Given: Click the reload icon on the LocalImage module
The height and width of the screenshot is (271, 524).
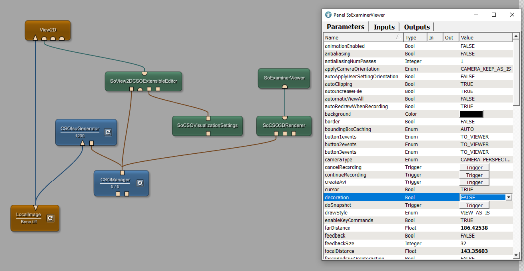Looking at the screenshot, I should (x=50, y=218).
